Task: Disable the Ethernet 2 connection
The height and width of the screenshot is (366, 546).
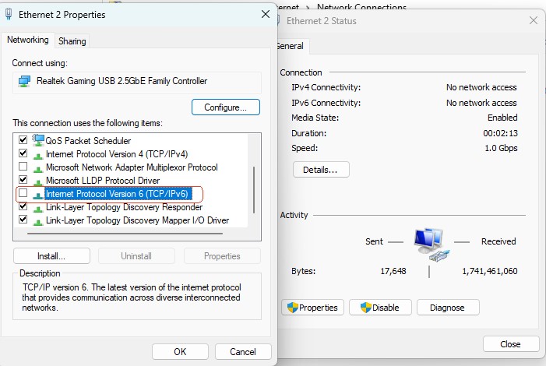Action: pos(379,308)
